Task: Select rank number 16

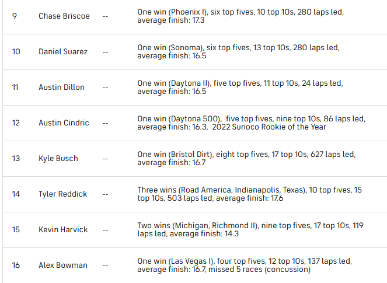Action: pos(16,265)
